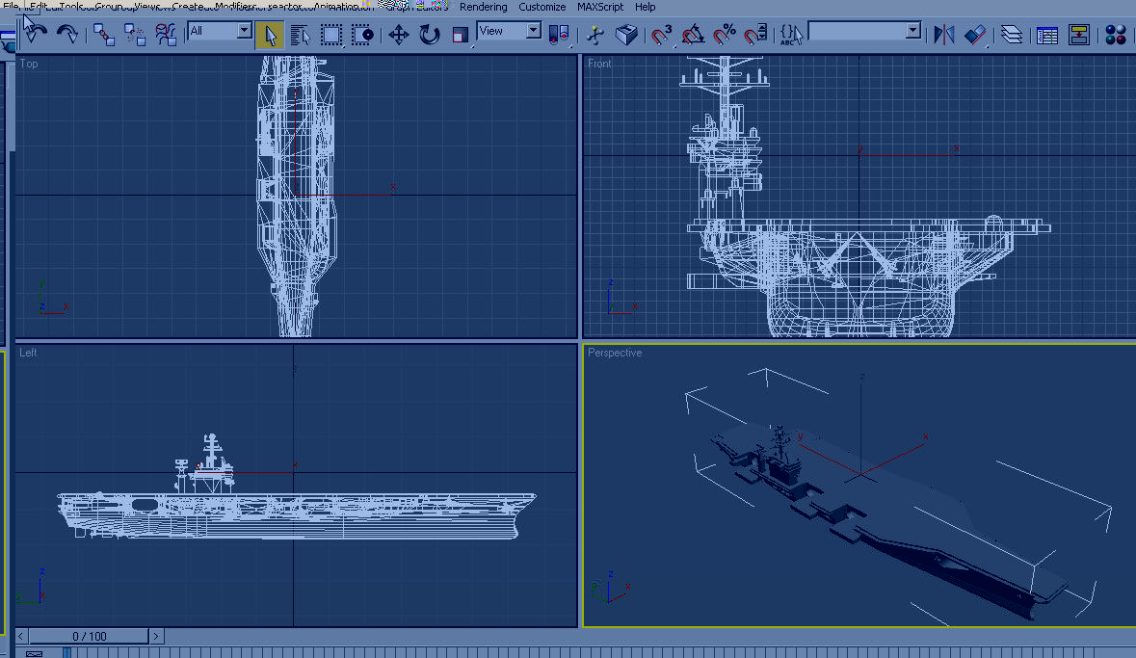
Task: Activate the Select and Move tool
Action: point(398,35)
